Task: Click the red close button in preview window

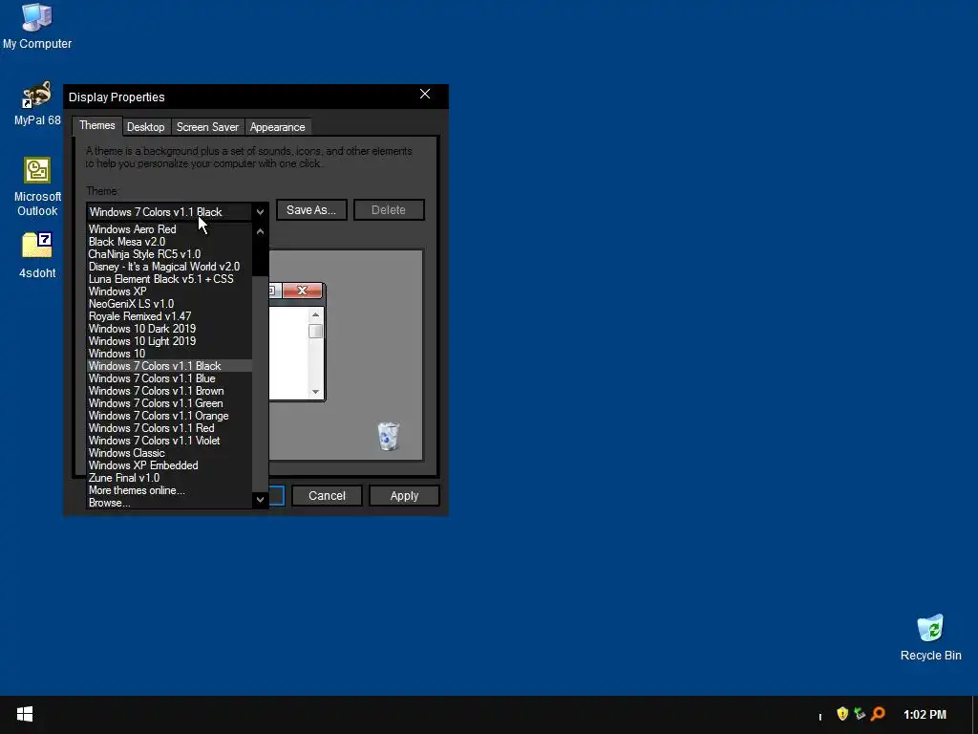Action: coord(303,291)
